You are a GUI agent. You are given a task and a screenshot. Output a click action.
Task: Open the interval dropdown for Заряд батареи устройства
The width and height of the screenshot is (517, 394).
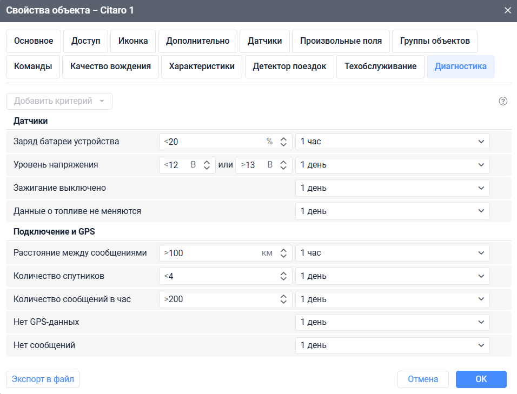pyautogui.click(x=392, y=142)
